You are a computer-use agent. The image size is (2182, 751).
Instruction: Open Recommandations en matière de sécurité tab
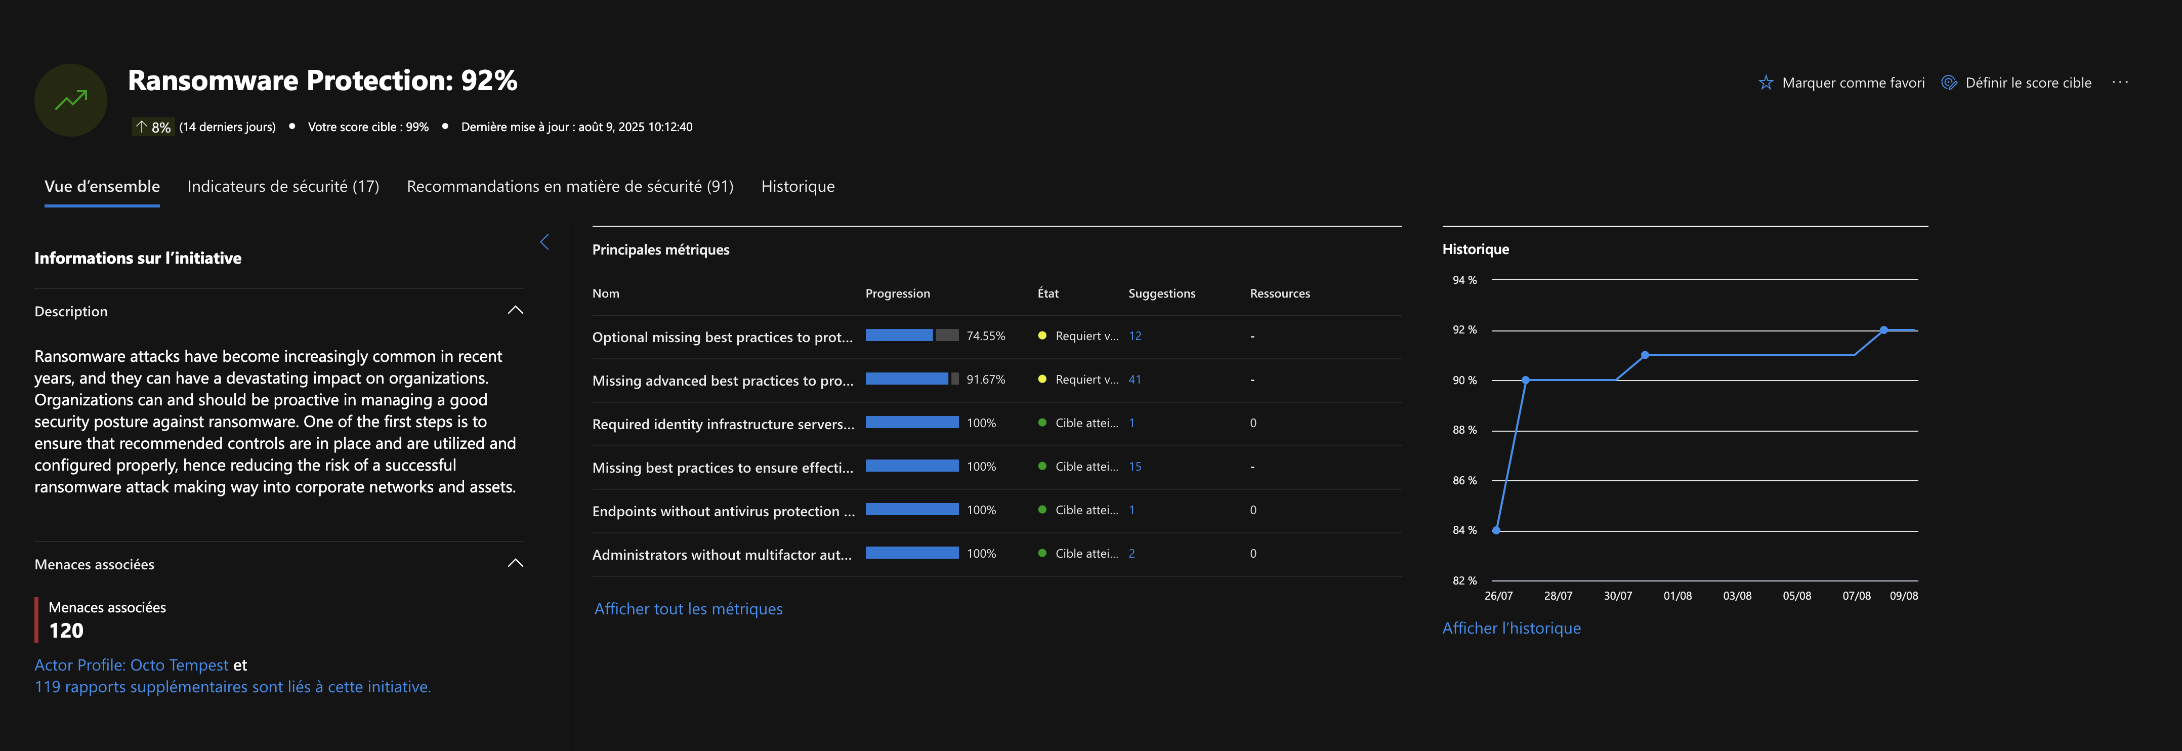569,186
